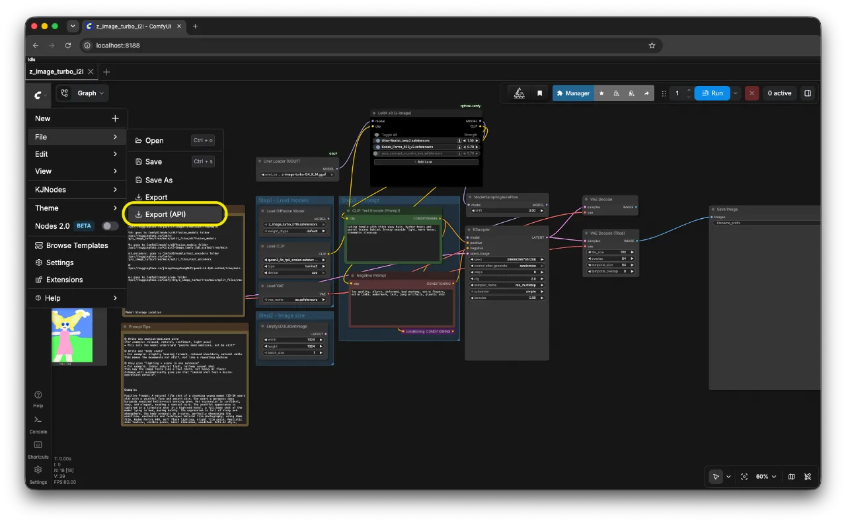This screenshot has width=846, height=523.
Task: Choose Open in the File submenu
Action: [x=174, y=140]
